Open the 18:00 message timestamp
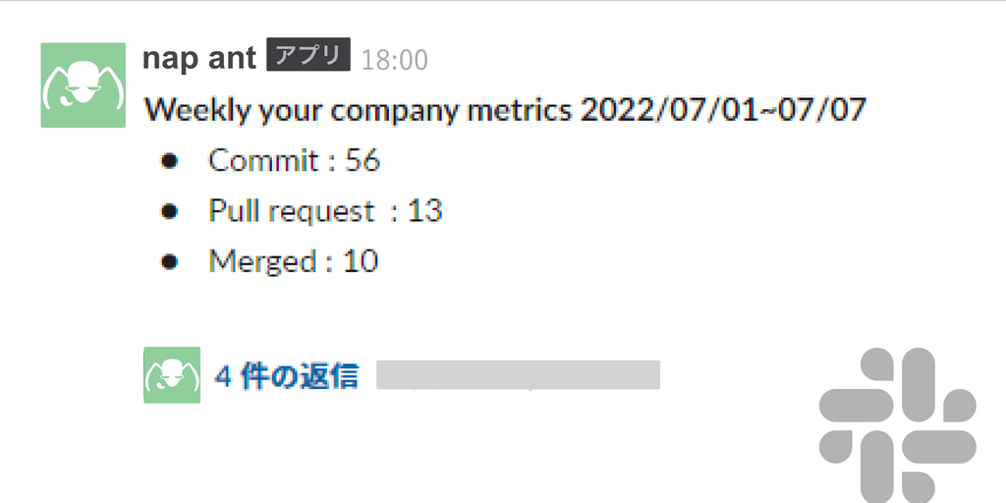The image size is (1006, 503). click(x=394, y=60)
